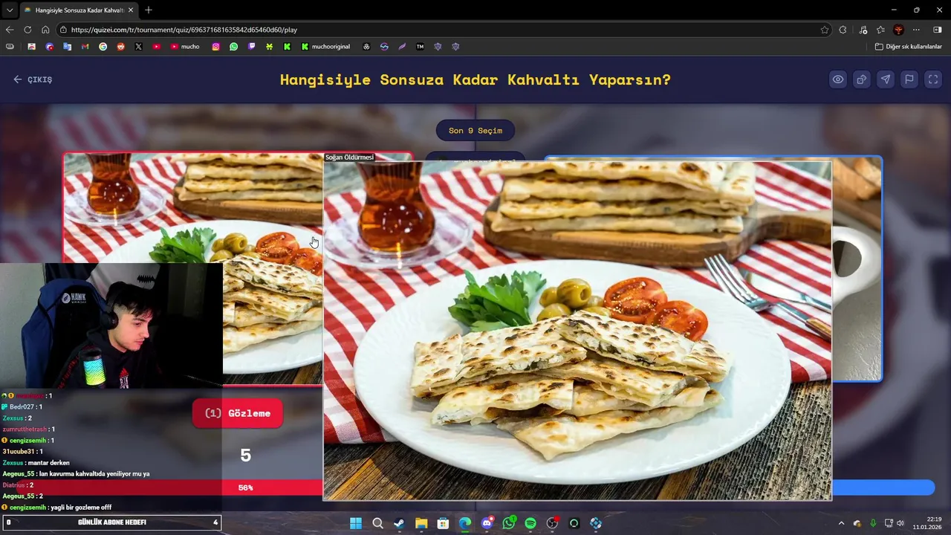Open the browser three-dot menu
The image size is (951, 535).
tap(916, 30)
